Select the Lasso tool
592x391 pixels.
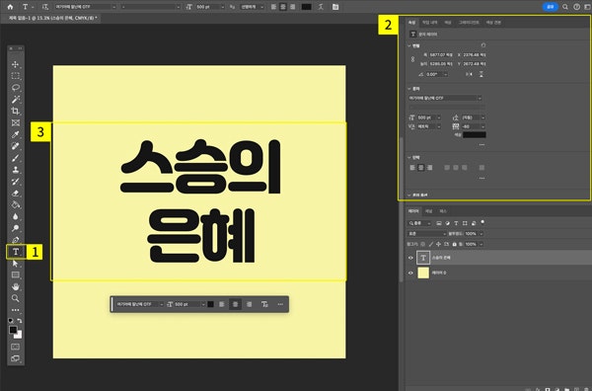pyautogui.click(x=16, y=88)
